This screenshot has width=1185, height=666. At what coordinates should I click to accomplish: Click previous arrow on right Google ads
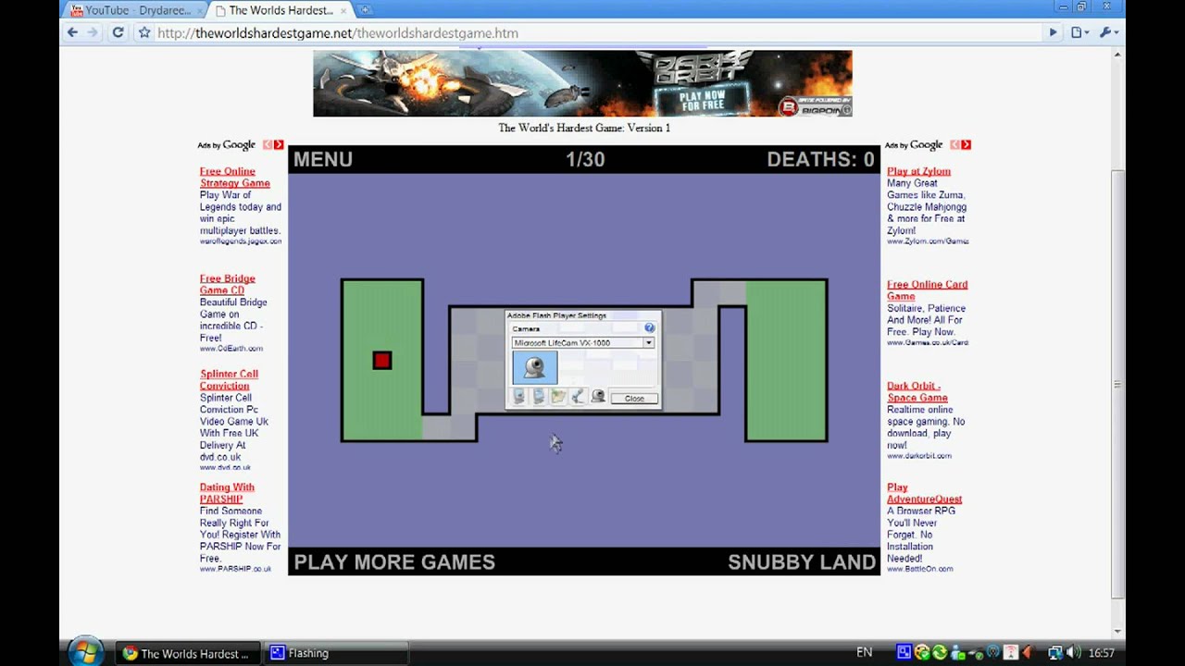point(954,144)
